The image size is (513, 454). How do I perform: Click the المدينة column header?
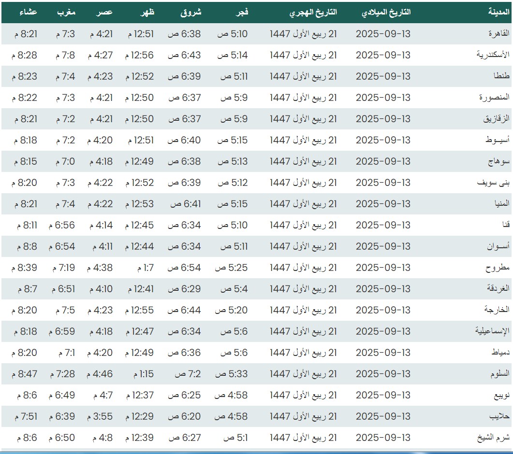pos(498,13)
